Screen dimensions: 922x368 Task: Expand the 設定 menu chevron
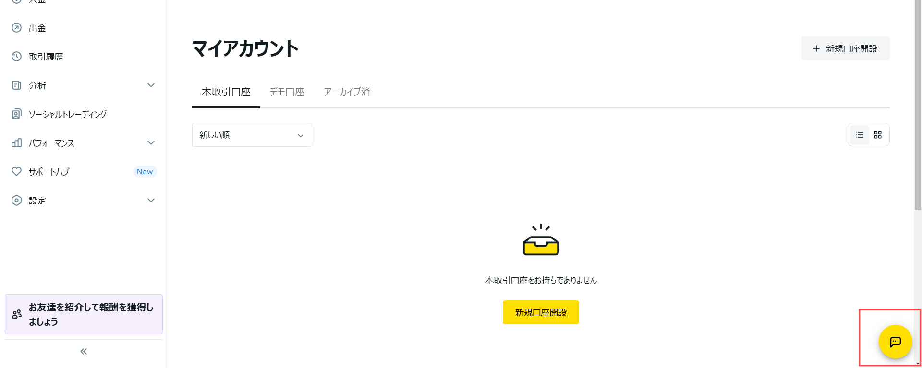[x=151, y=201]
